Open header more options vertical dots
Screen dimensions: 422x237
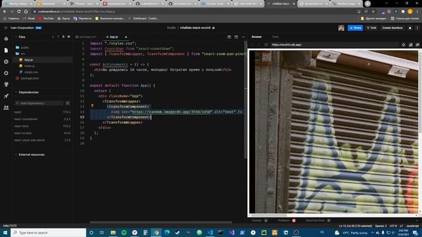pyautogui.click(x=417, y=28)
